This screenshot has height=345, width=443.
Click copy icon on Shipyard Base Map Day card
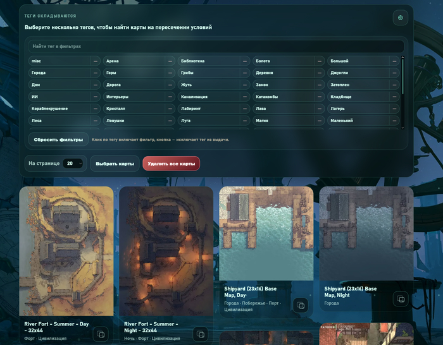click(301, 305)
